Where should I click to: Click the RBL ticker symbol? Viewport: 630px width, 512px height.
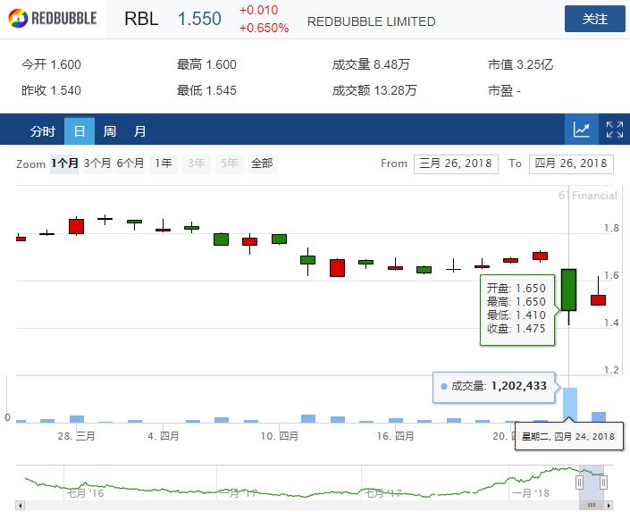tap(141, 19)
